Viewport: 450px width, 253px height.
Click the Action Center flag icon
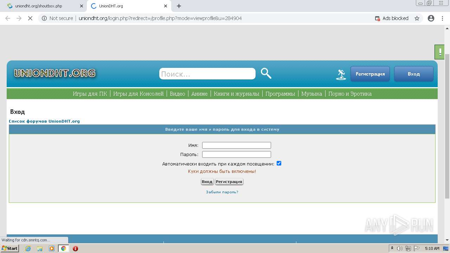click(416, 248)
